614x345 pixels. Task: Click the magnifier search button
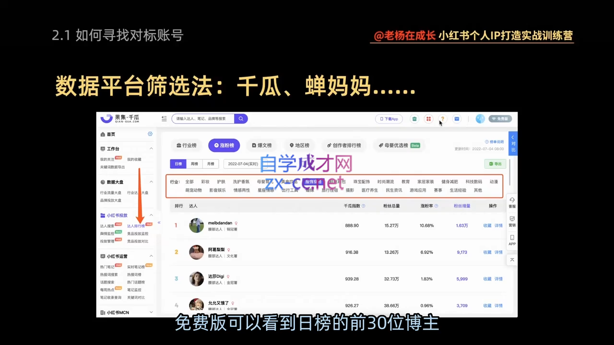click(241, 119)
